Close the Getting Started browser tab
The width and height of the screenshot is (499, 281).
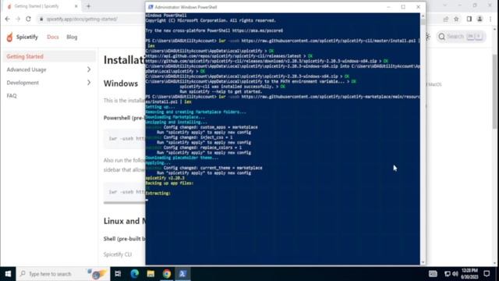tap(76, 6)
